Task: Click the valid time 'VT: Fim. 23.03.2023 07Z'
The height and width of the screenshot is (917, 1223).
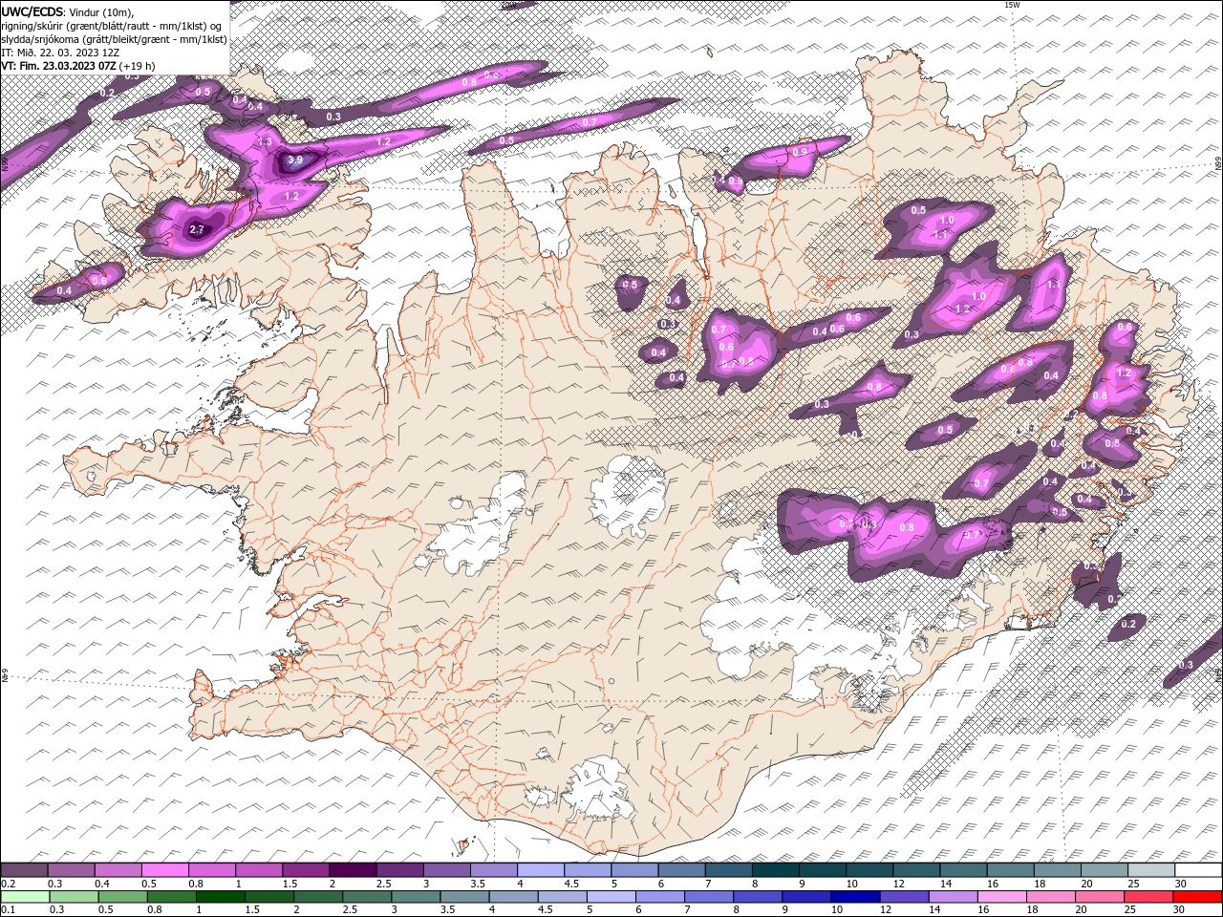Action: 58,66
